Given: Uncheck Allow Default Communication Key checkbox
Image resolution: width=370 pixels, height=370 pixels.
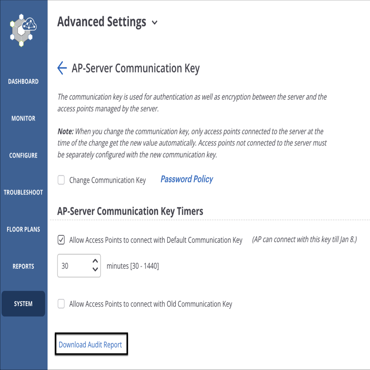Looking at the screenshot, I should 61,240.
